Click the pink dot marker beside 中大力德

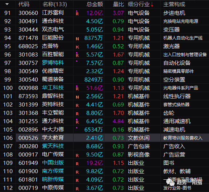coord(77,128)
